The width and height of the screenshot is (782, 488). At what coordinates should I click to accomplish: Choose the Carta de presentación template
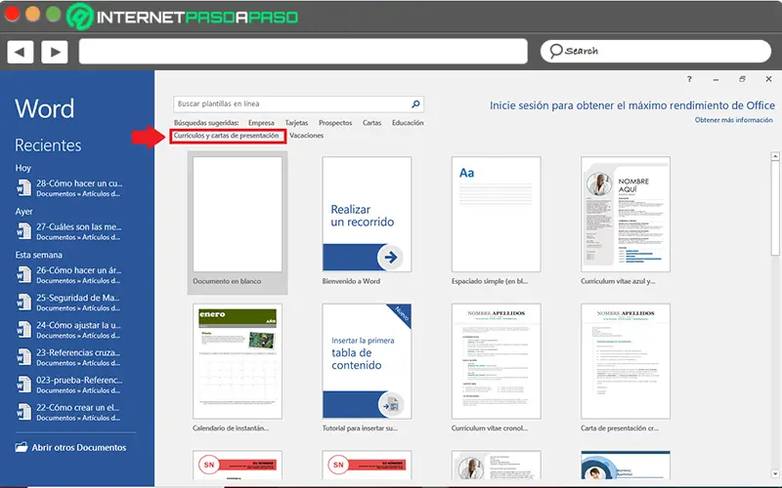626,368
